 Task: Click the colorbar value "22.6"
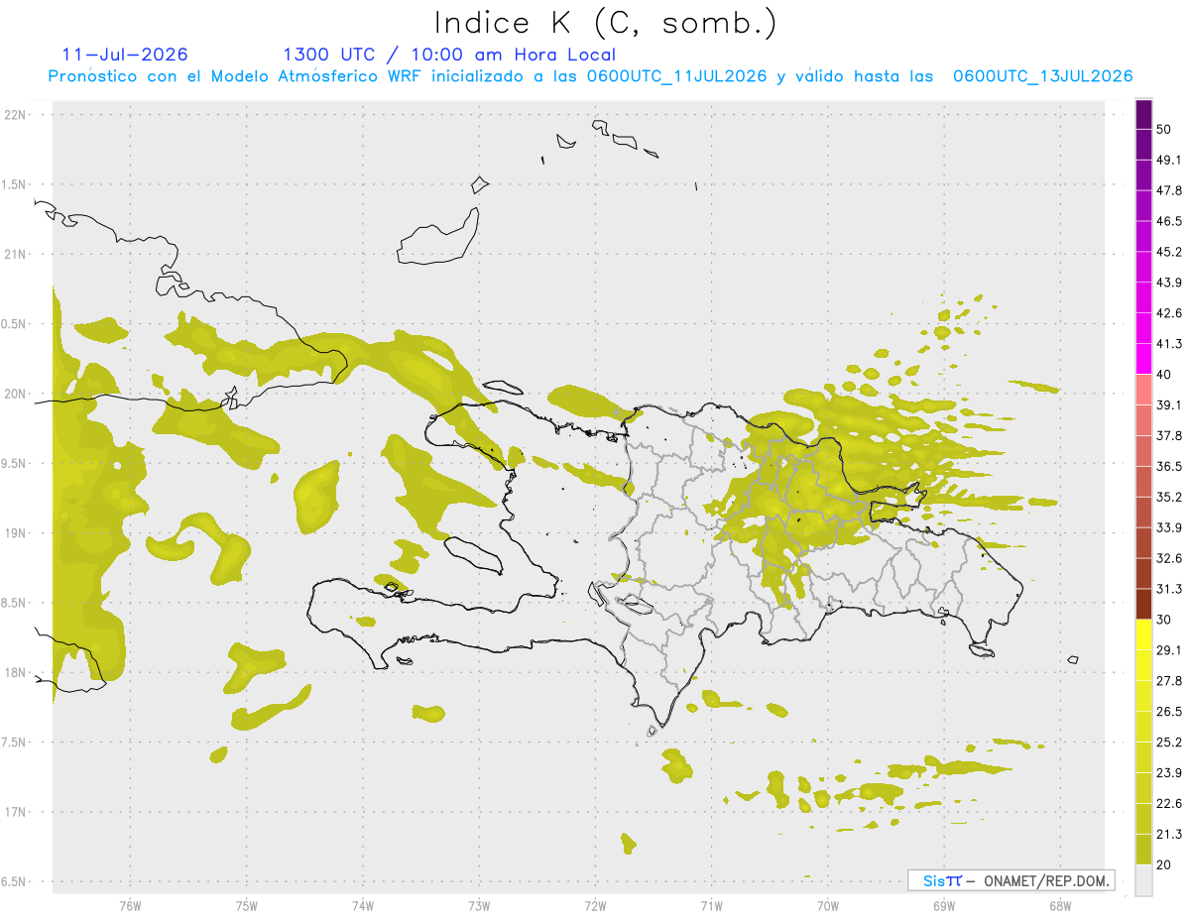(1170, 803)
